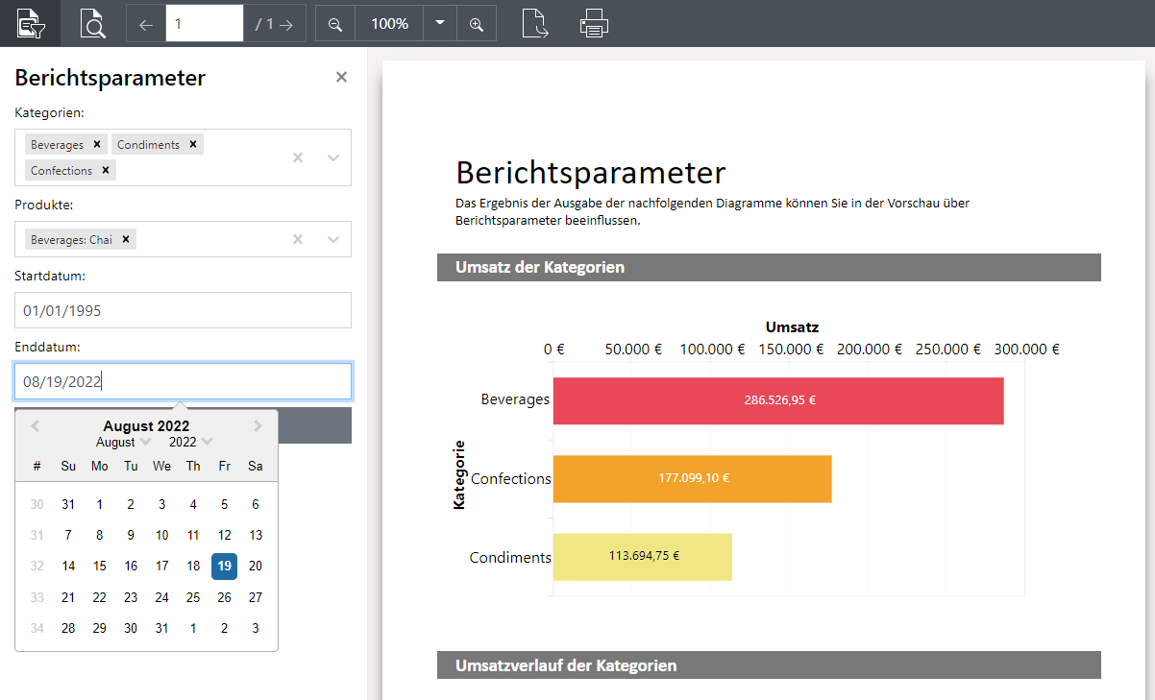Open the zoom level dropdown
The image size is (1155, 700).
tap(440, 23)
